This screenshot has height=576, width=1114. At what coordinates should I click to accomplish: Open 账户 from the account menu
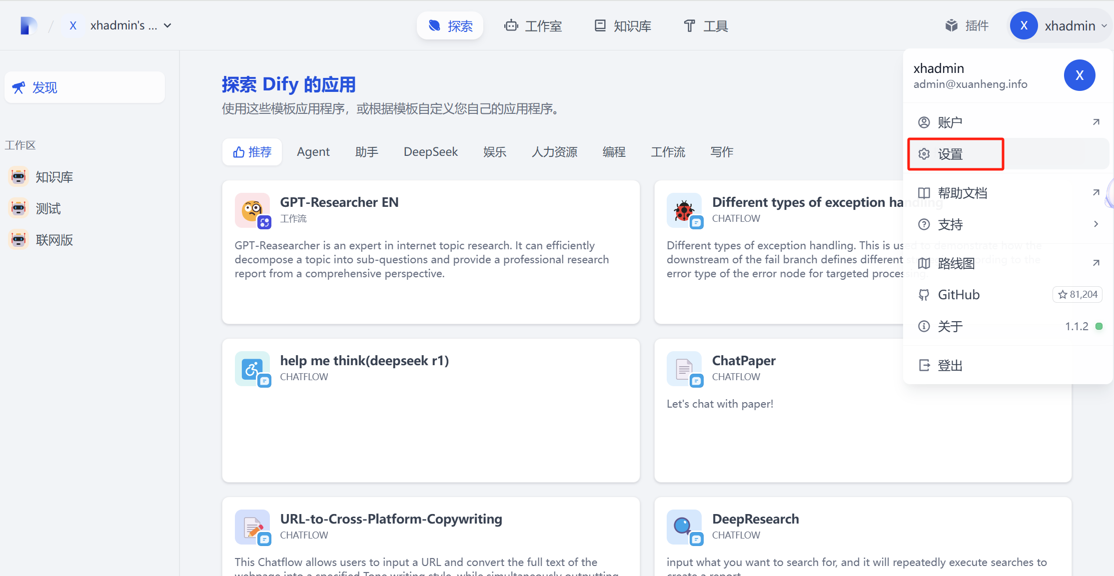(1009, 122)
